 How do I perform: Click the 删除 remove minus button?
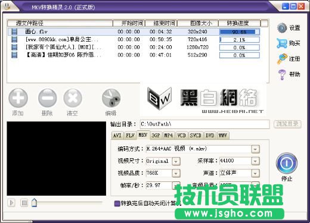point(47,98)
